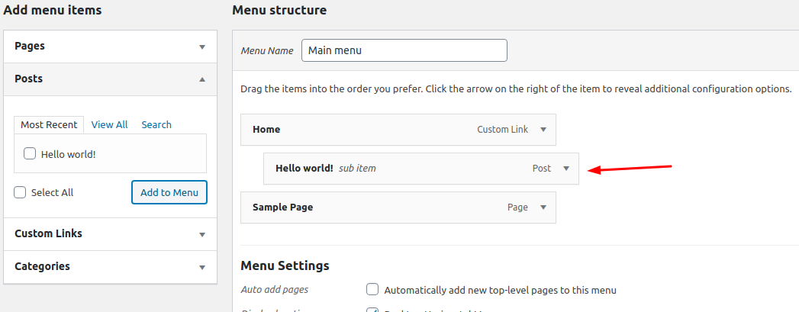Enable automatically add new top-level pages checkbox

372,289
